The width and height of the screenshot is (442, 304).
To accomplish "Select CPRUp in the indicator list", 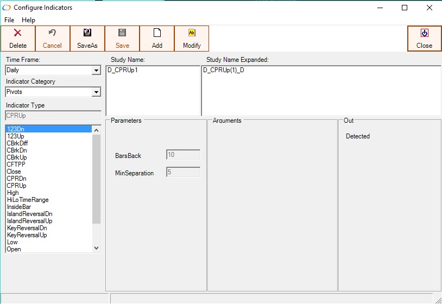I will (x=16, y=186).
